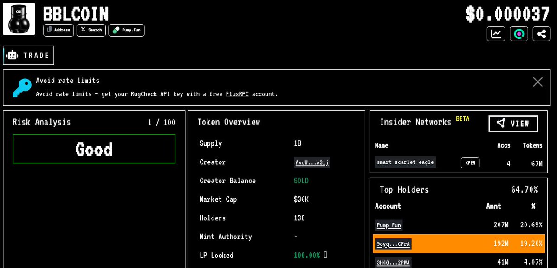This screenshot has height=268, width=557.
Task: Click the Creator Balance SOLD value
Action: (x=301, y=181)
